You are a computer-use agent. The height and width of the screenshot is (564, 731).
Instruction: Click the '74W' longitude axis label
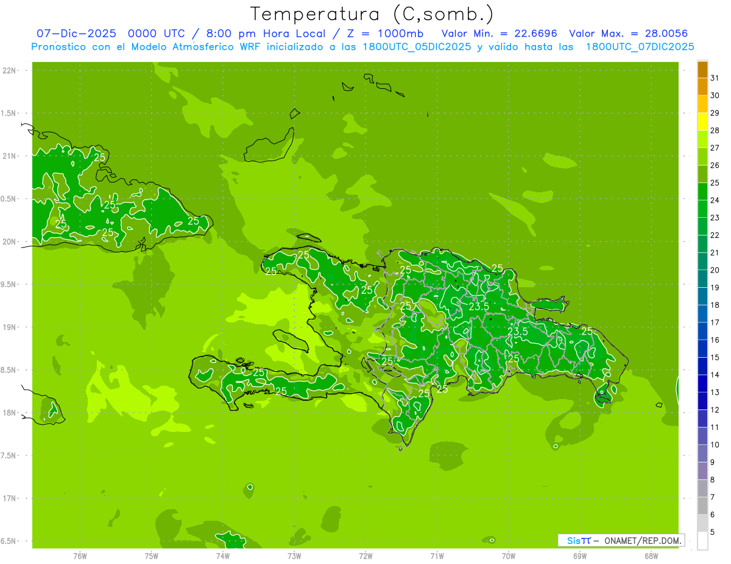pos(223,556)
